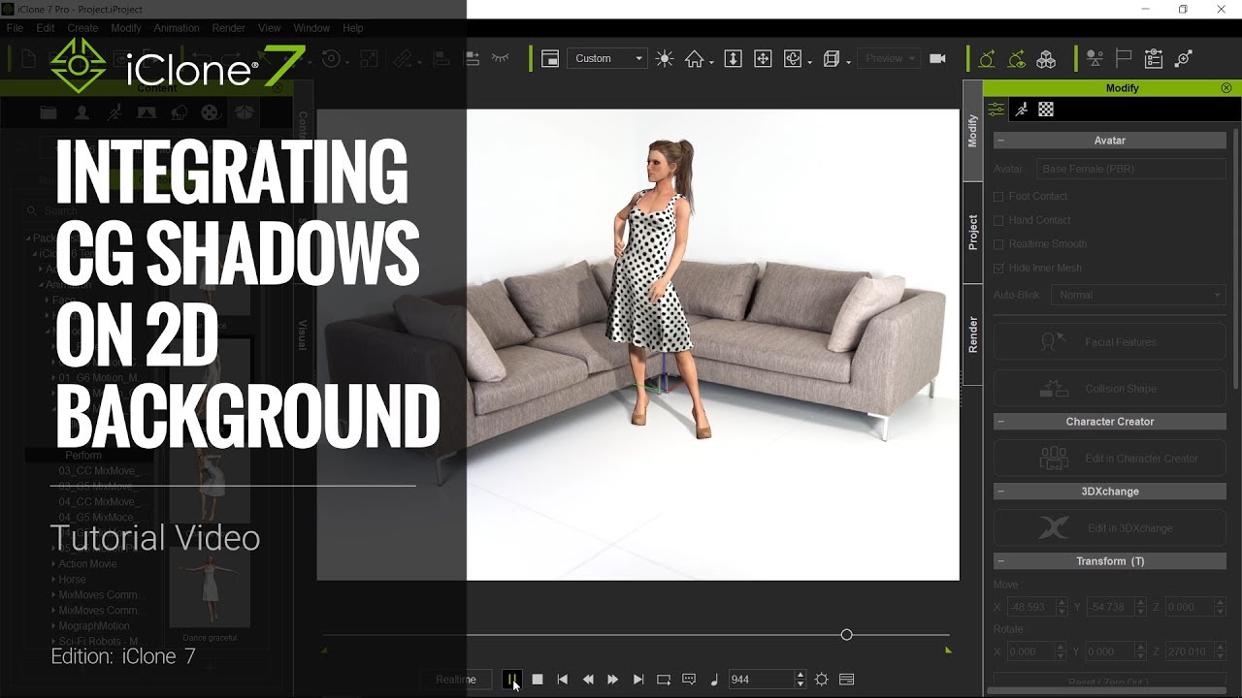Click the timeline playhead circle handle
The image size is (1242, 698).
coord(846,635)
